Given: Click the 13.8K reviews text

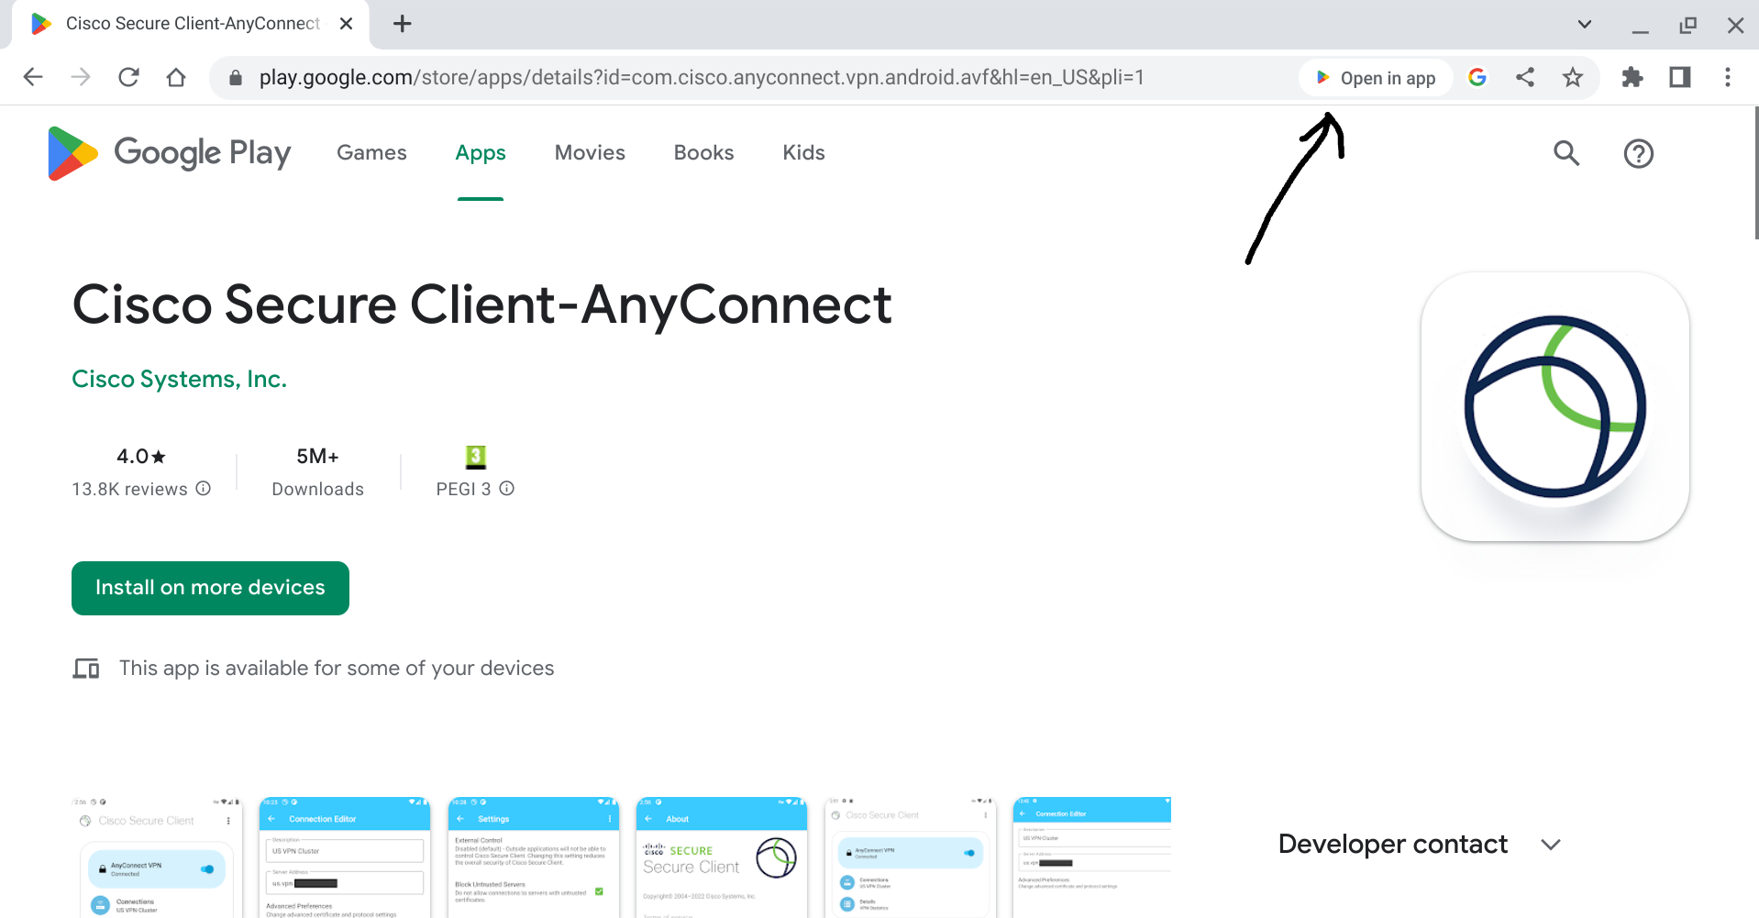Looking at the screenshot, I should pos(129,490).
